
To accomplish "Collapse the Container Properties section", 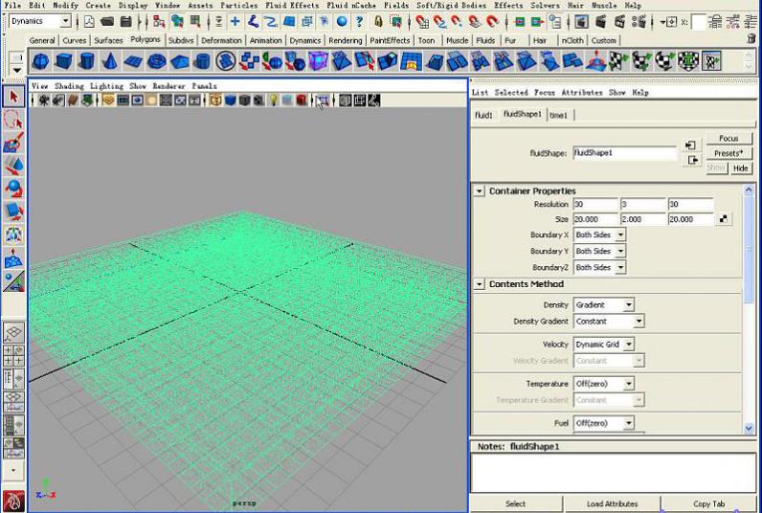I will 480,190.
